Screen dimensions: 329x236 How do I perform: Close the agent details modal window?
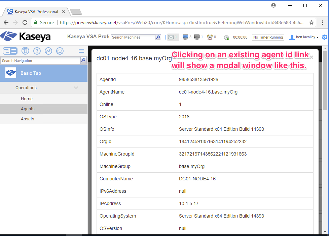[x=312, y=57]
